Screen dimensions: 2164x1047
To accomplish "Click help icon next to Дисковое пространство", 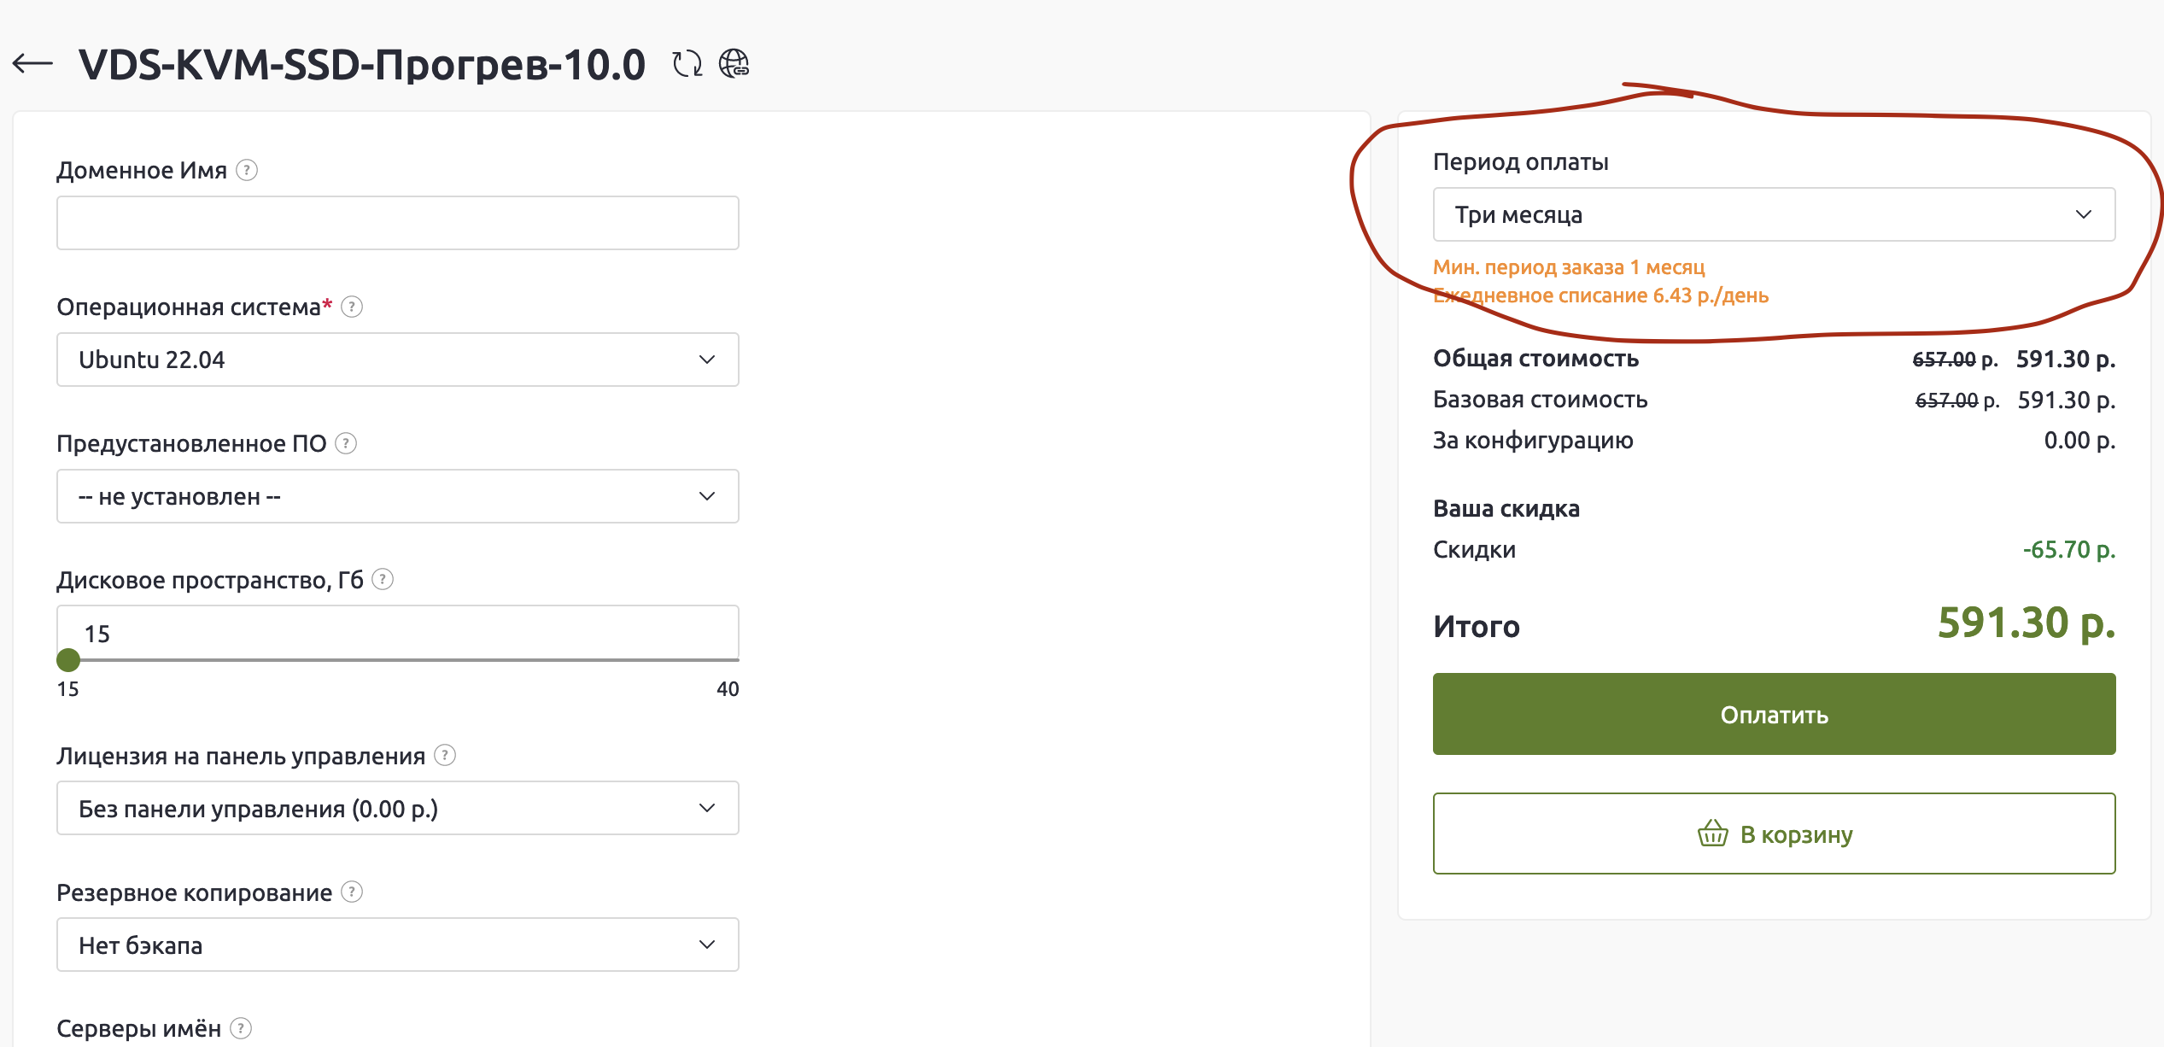I will point(383,580).
